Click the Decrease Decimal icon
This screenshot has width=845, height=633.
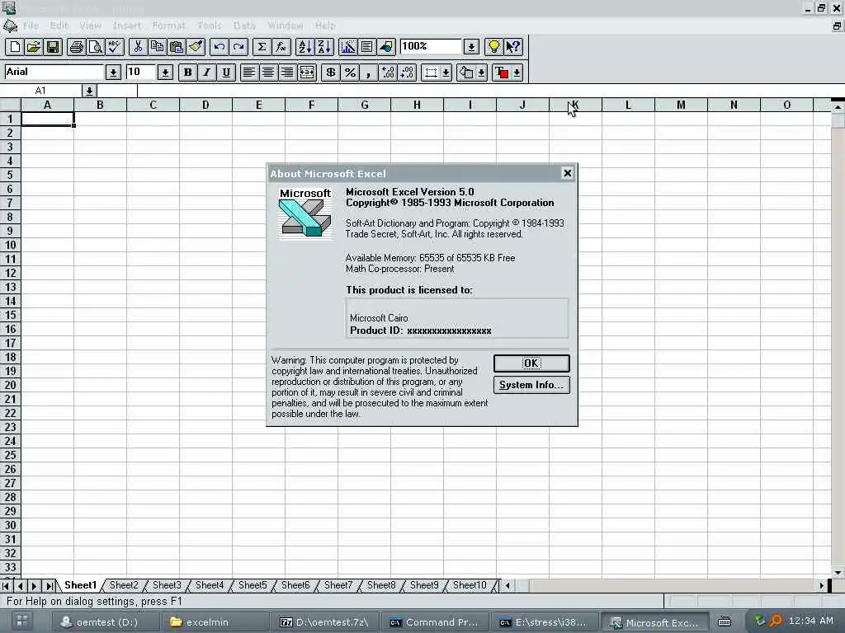tap(408, 73)
